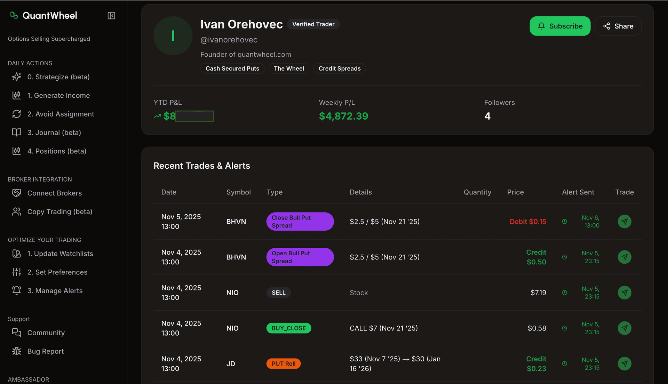
Task: Collapse the left sidebar panel
Action: [111, 15]
